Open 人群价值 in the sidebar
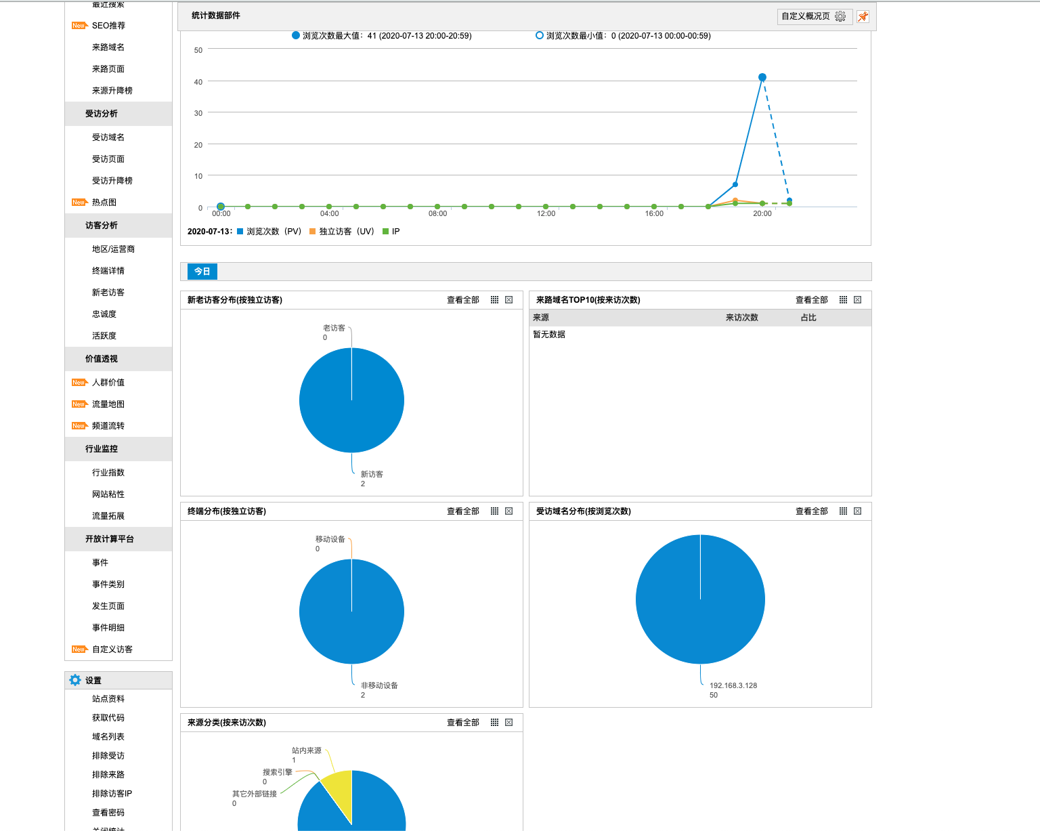 pyautogui.click(x=108, y=383)
